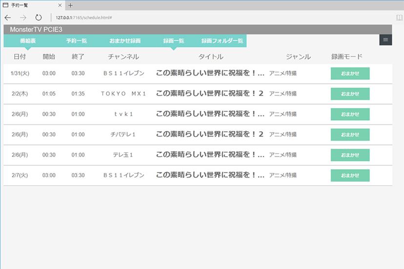Click 01:35 end time cell
The width and height of the screenshot is (404, 269).
(x=78, y=94)
